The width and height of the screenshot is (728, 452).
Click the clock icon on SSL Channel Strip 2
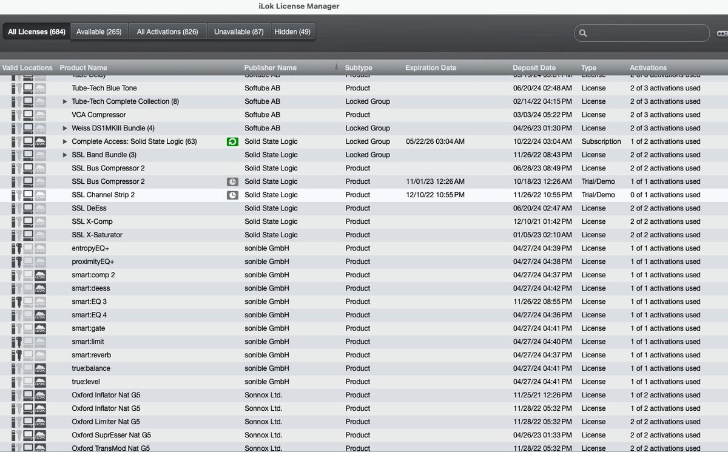pyautogui.click(x=232, y=195)
